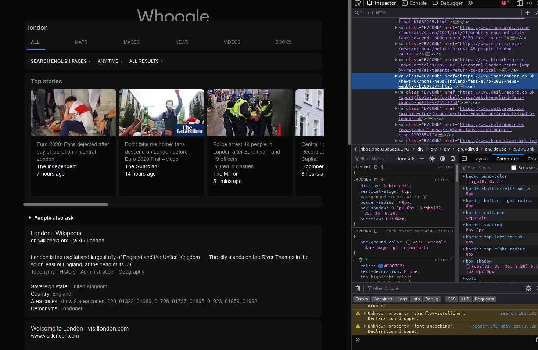Expand border-radius shorthand in .BVG0Nb rule
This screenshot has height=350, width=538.
point(400,203)
